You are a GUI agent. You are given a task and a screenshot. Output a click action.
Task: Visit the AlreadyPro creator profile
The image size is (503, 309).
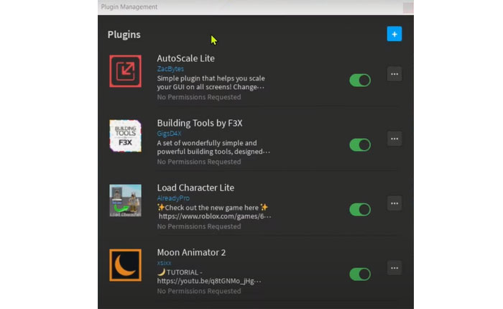tap(173, 198)
